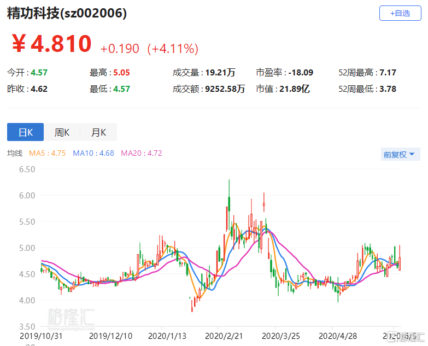Click the +自选 add to watchlist button

(x=400, y=13)
